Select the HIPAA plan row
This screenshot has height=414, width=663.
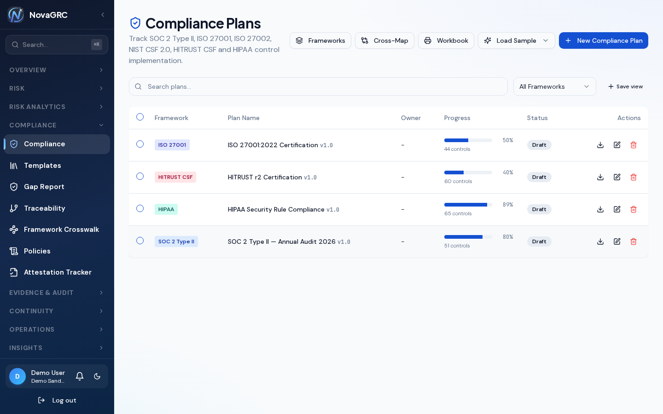140,208
